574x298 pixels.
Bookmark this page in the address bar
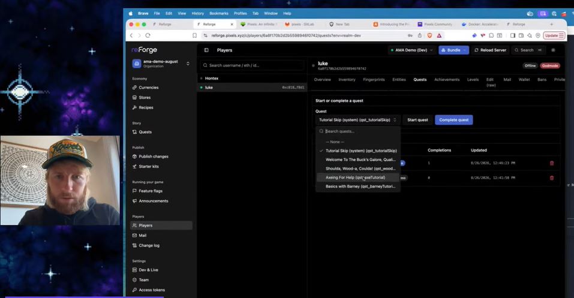click(195, 35)
